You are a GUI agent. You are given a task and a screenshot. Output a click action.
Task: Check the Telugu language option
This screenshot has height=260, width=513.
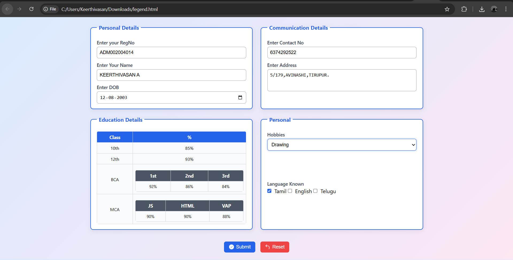pos(315,191)
